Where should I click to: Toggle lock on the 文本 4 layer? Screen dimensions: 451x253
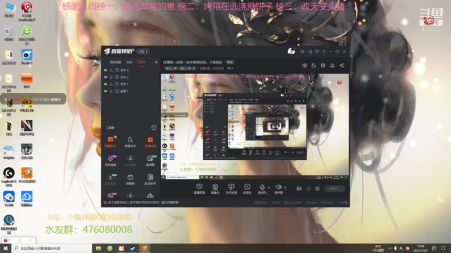[x=111, y=70]
